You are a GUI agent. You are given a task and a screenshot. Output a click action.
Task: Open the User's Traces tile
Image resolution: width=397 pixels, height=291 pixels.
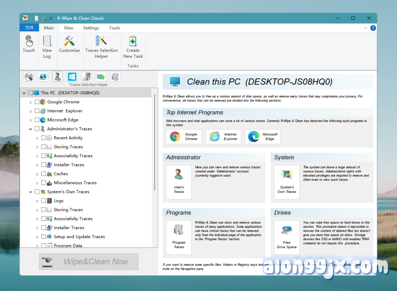[179, 182]
